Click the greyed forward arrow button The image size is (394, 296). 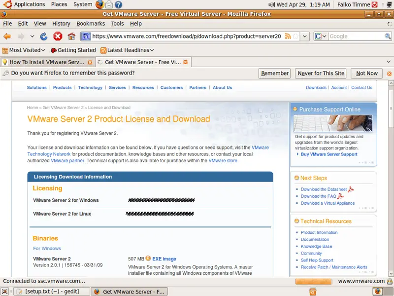tap(21, 37)
